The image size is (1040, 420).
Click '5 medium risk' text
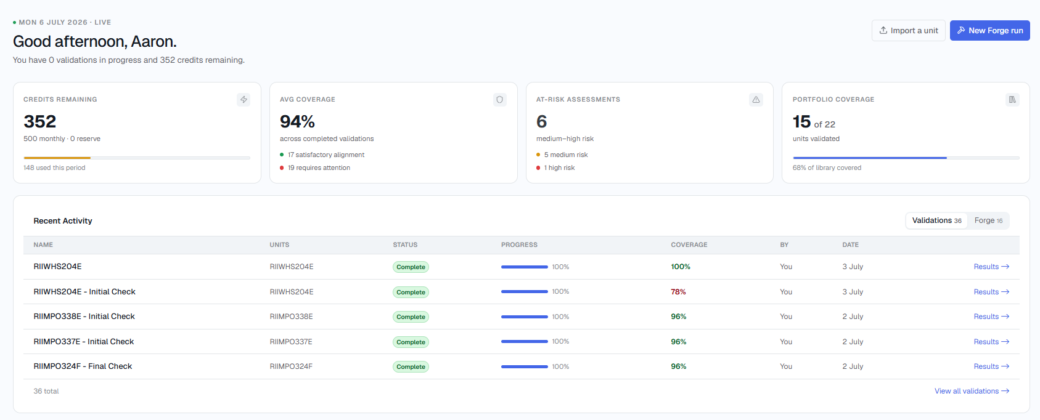(566, 155)
